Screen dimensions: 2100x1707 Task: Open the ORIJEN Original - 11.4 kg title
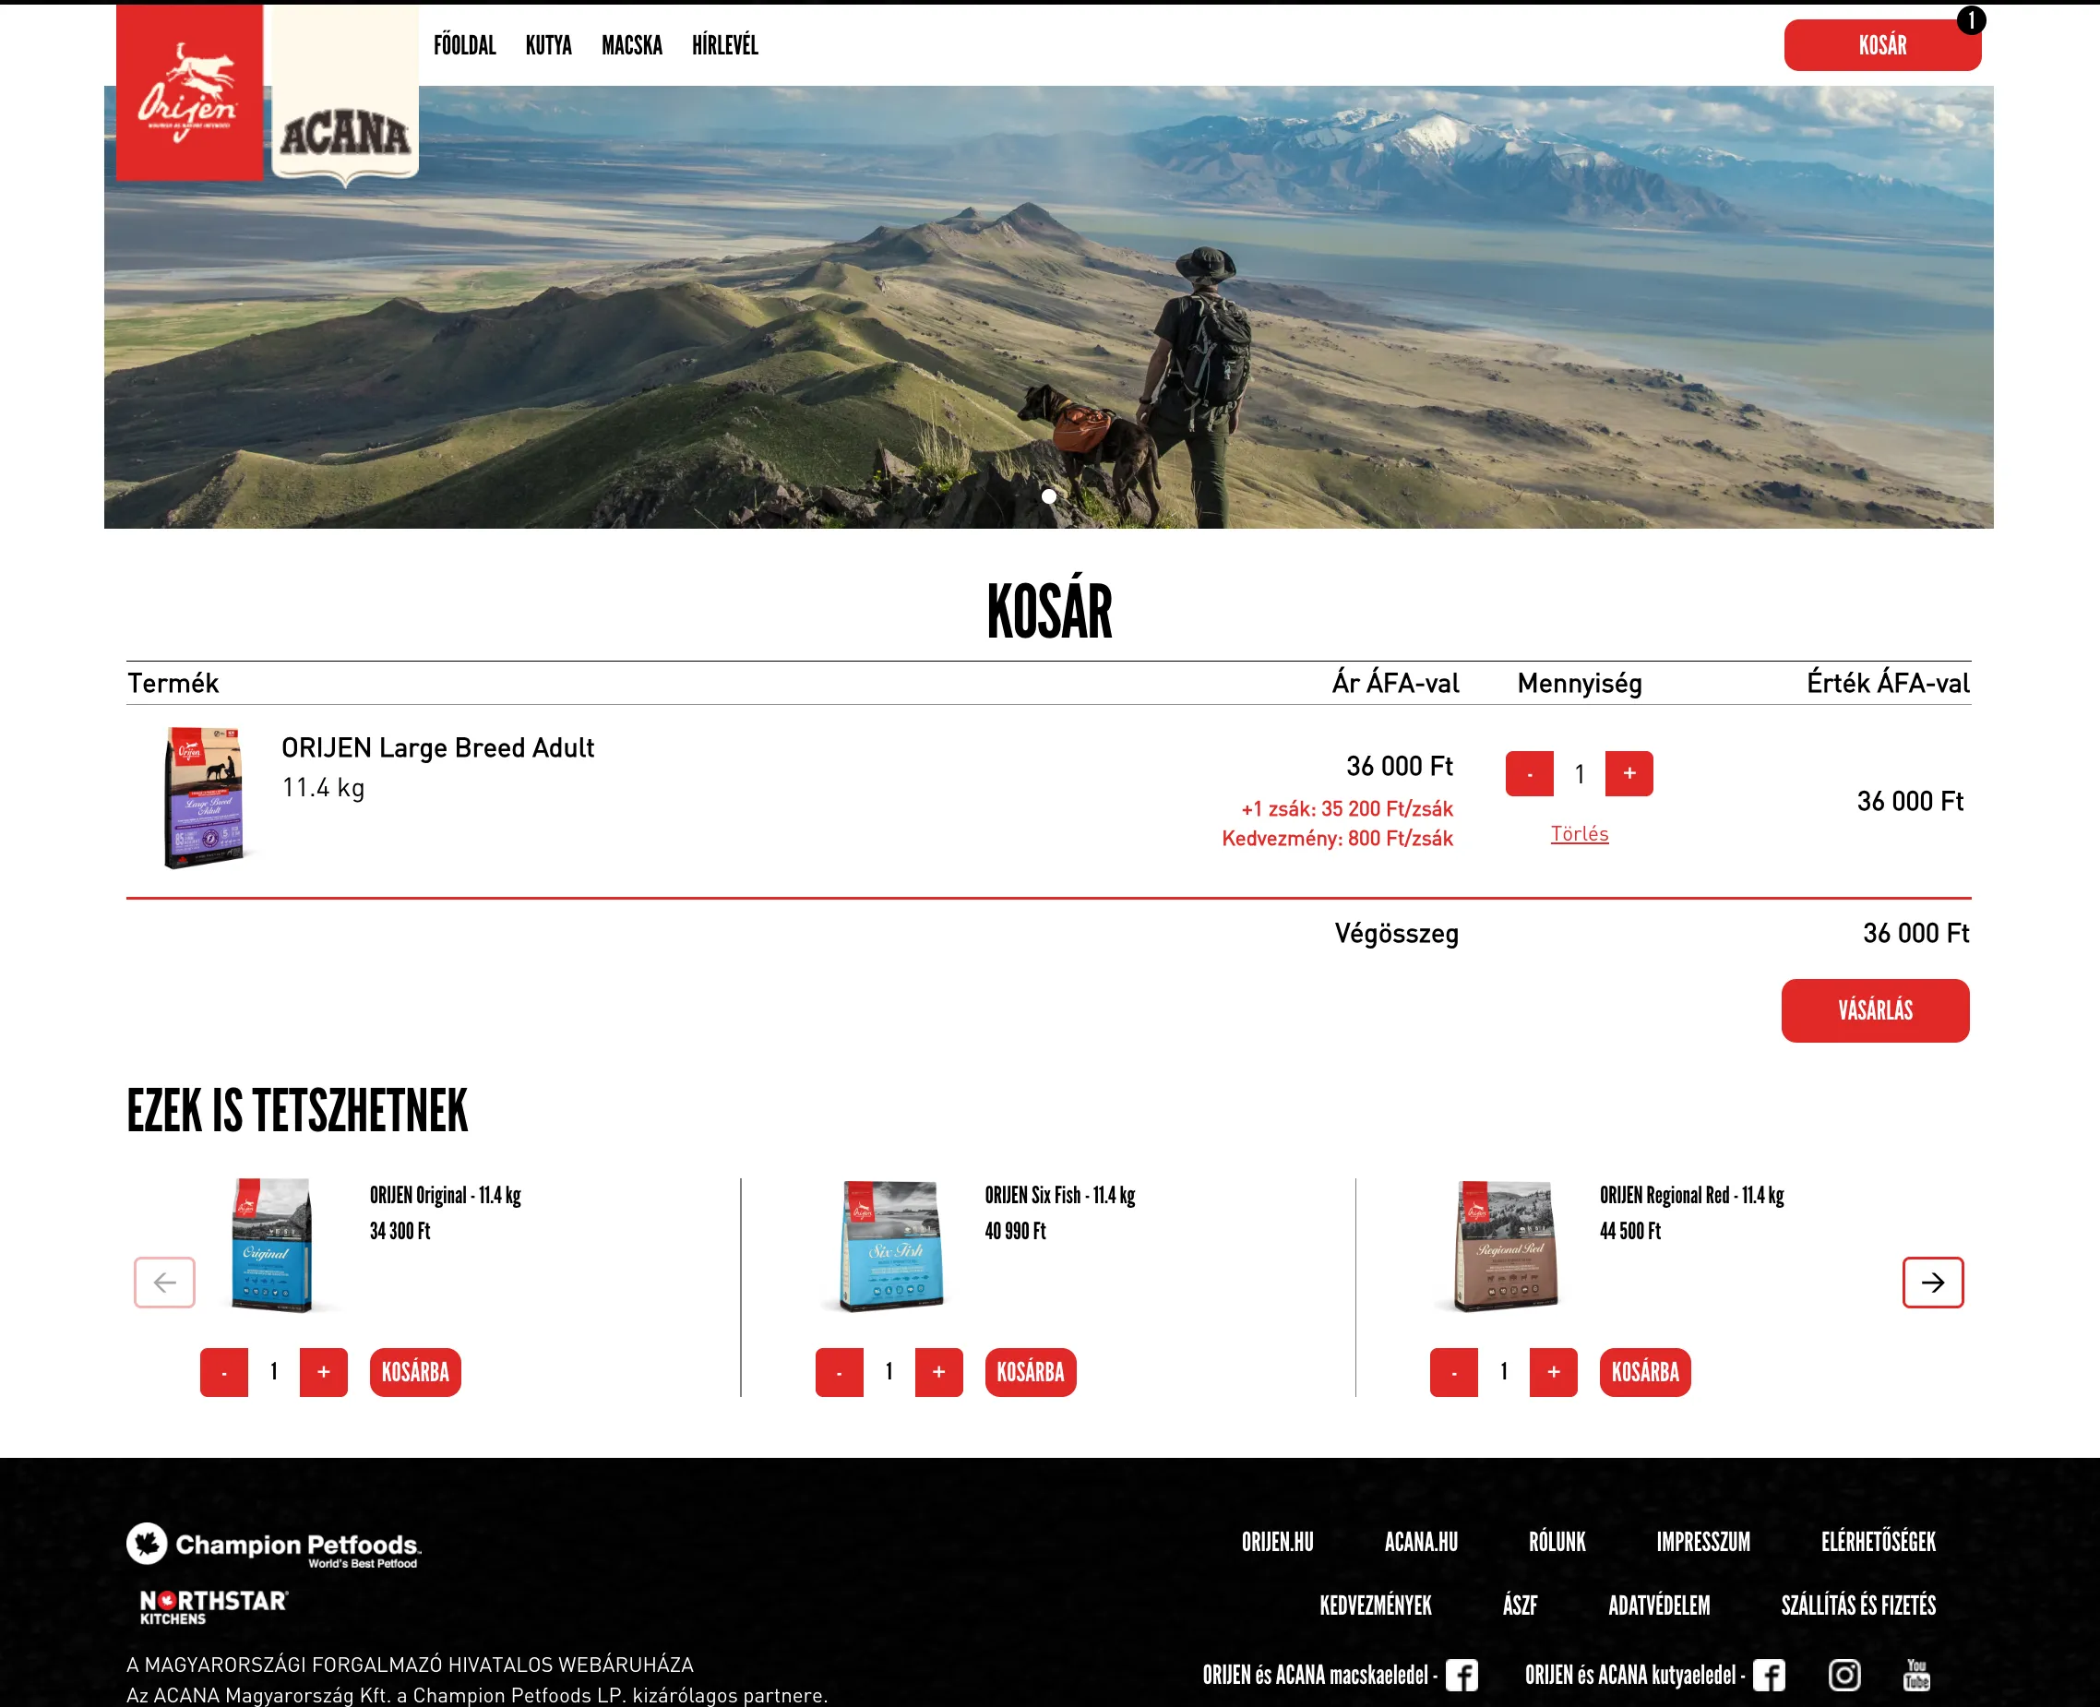(x=446, y=1196)
